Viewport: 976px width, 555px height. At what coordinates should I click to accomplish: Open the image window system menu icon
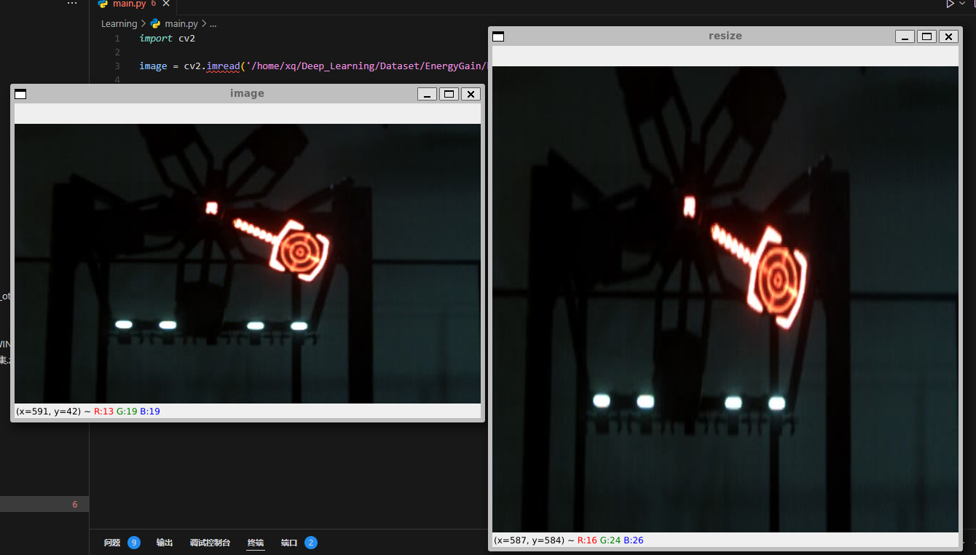click(20, 93)
